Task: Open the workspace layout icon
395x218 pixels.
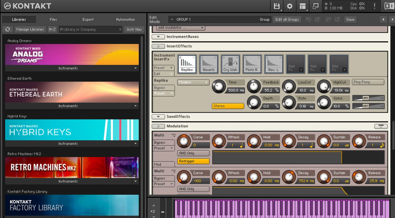Action: click(303, 6)
